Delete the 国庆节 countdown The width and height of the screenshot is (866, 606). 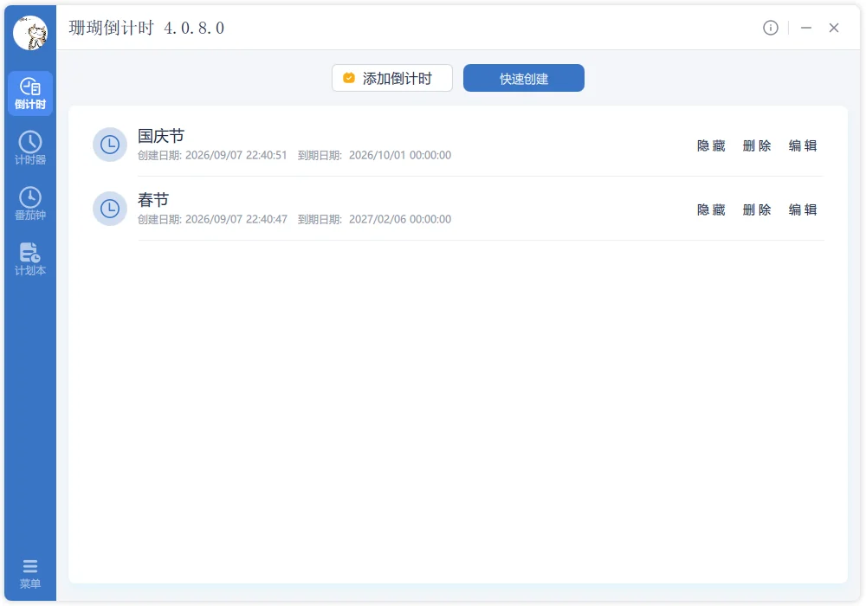pos(757,145)
